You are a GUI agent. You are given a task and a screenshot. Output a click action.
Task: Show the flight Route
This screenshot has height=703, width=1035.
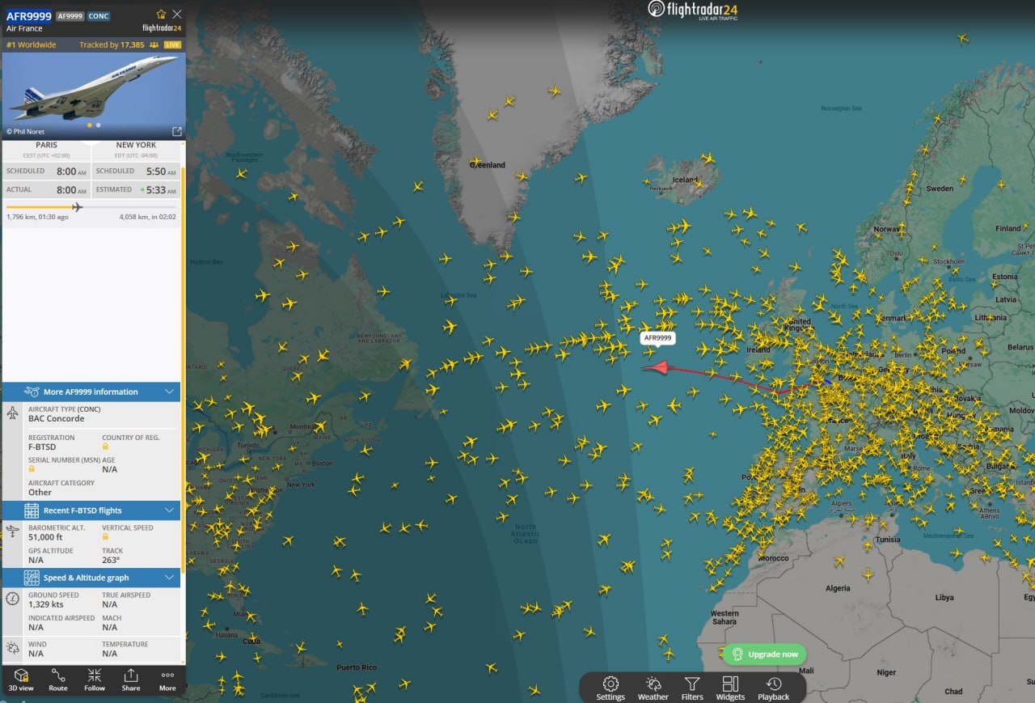click(58, 680)
